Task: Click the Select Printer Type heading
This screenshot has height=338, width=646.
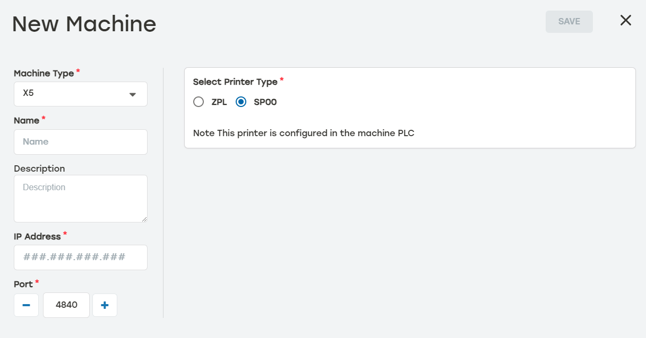Action: click(235, 82)
